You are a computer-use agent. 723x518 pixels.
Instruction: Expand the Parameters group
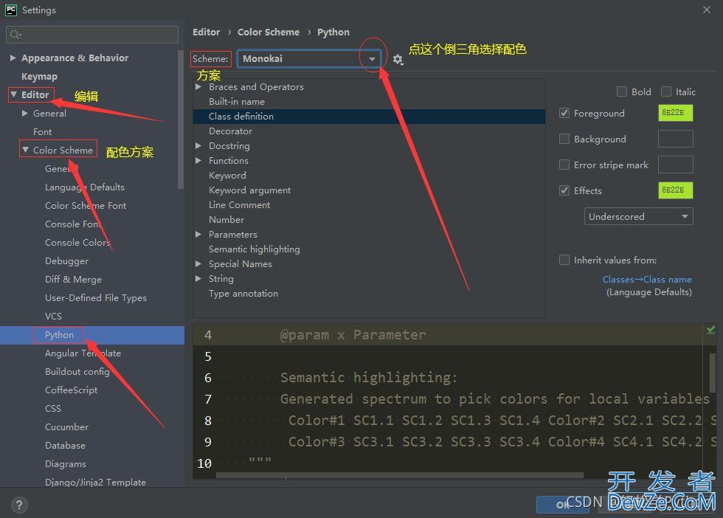[198, 235]
